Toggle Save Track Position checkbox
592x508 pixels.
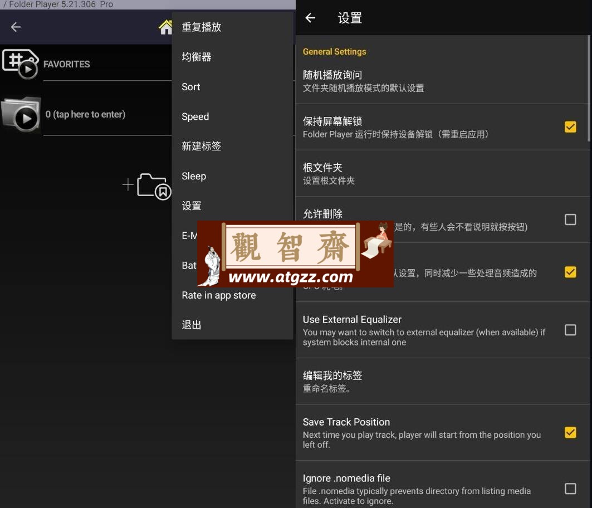point(570,432)
